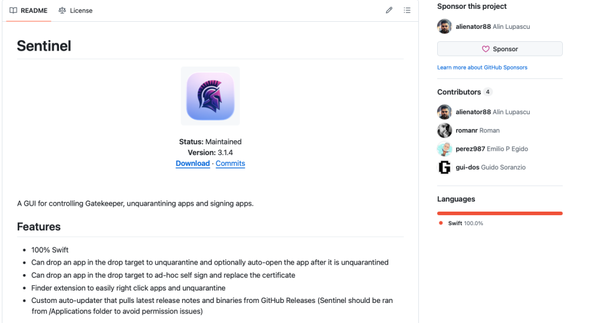
Task: Edit README with the pencil icon
Action: click(x=389, y=10)
